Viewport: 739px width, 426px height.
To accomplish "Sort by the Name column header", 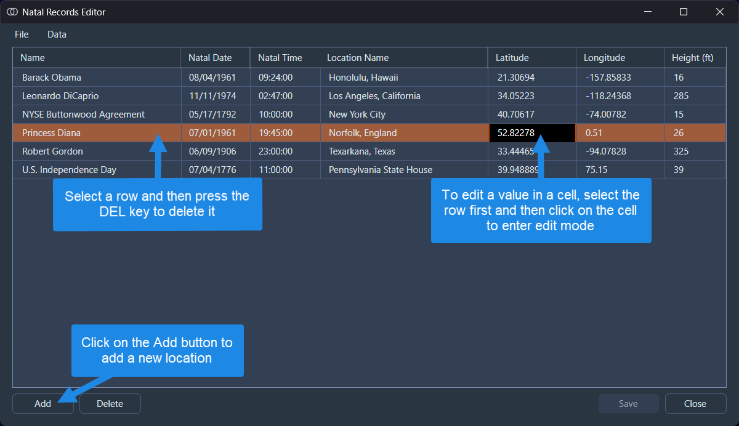I will click(33, 58).
